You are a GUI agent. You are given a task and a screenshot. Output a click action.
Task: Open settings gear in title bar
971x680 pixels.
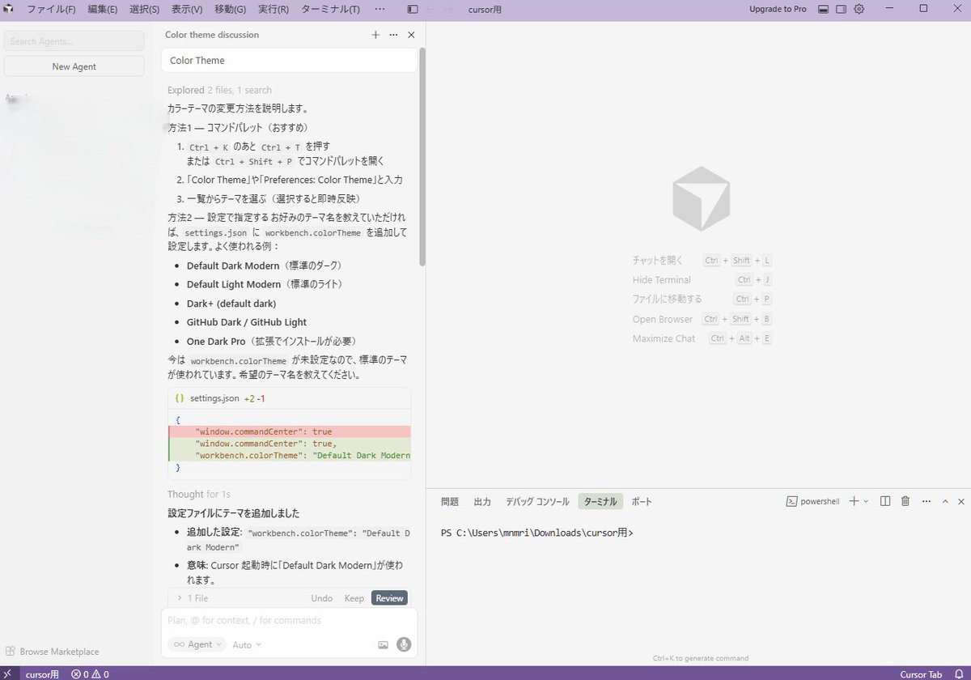tap(859, 10)
